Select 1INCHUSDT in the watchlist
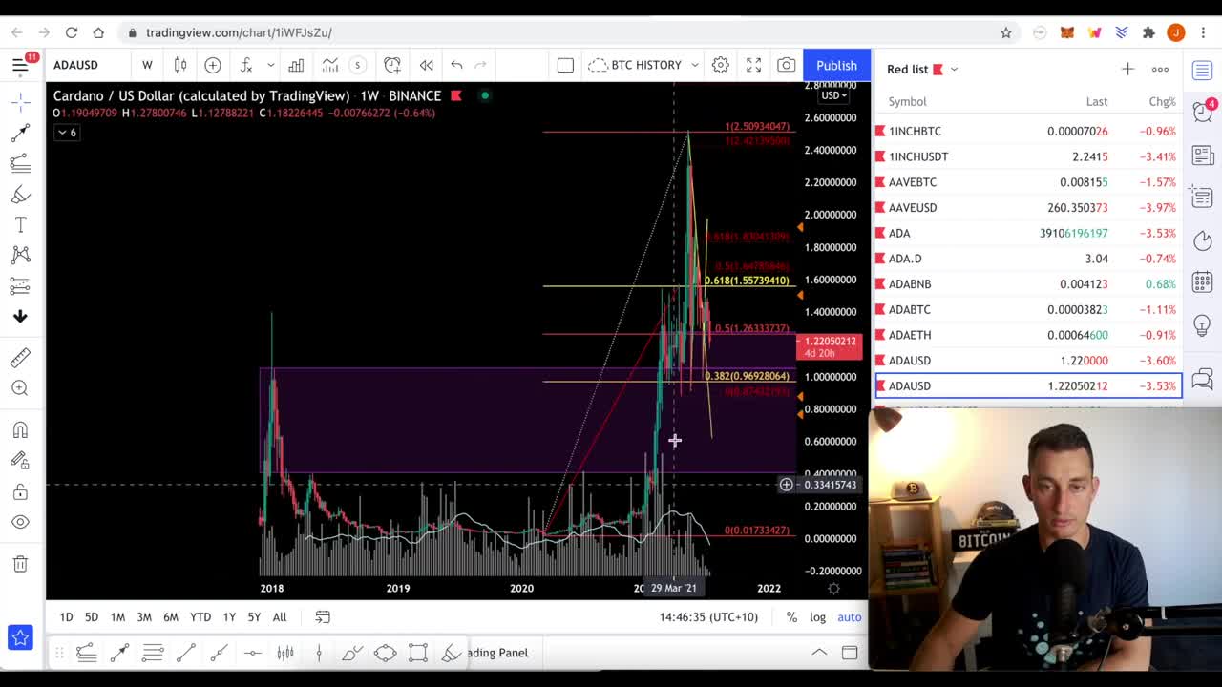This screenshot has height=687, width=1222. tap(1029, 156)
